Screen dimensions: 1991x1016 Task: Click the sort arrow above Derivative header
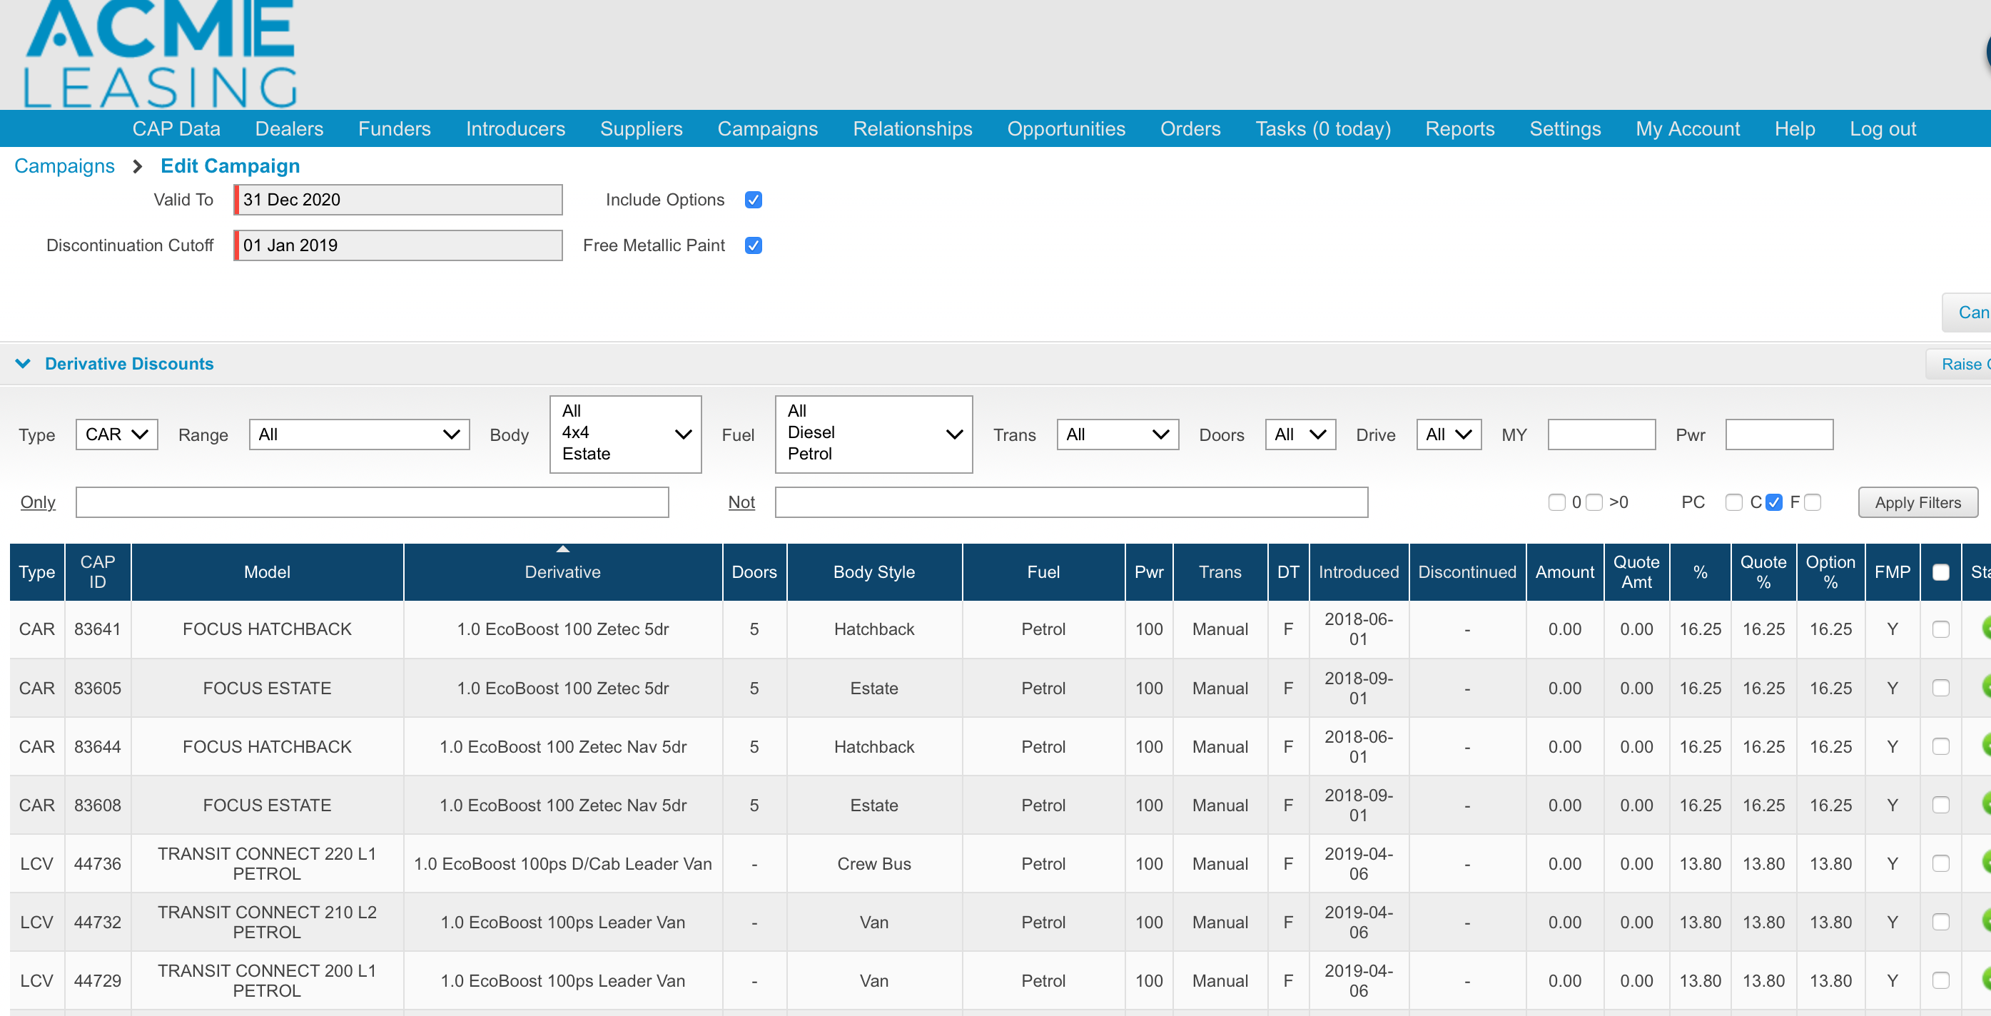pyautogui.click(x=562, y=549)
